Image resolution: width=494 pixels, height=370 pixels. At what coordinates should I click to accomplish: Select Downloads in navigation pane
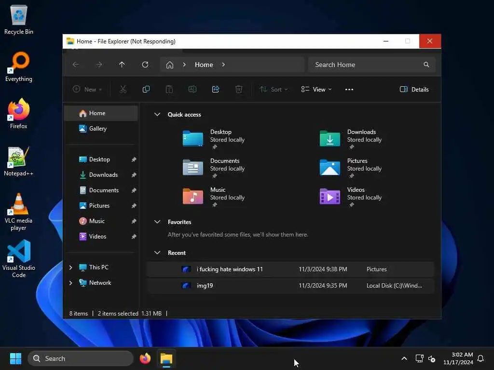tap(101, 175)
